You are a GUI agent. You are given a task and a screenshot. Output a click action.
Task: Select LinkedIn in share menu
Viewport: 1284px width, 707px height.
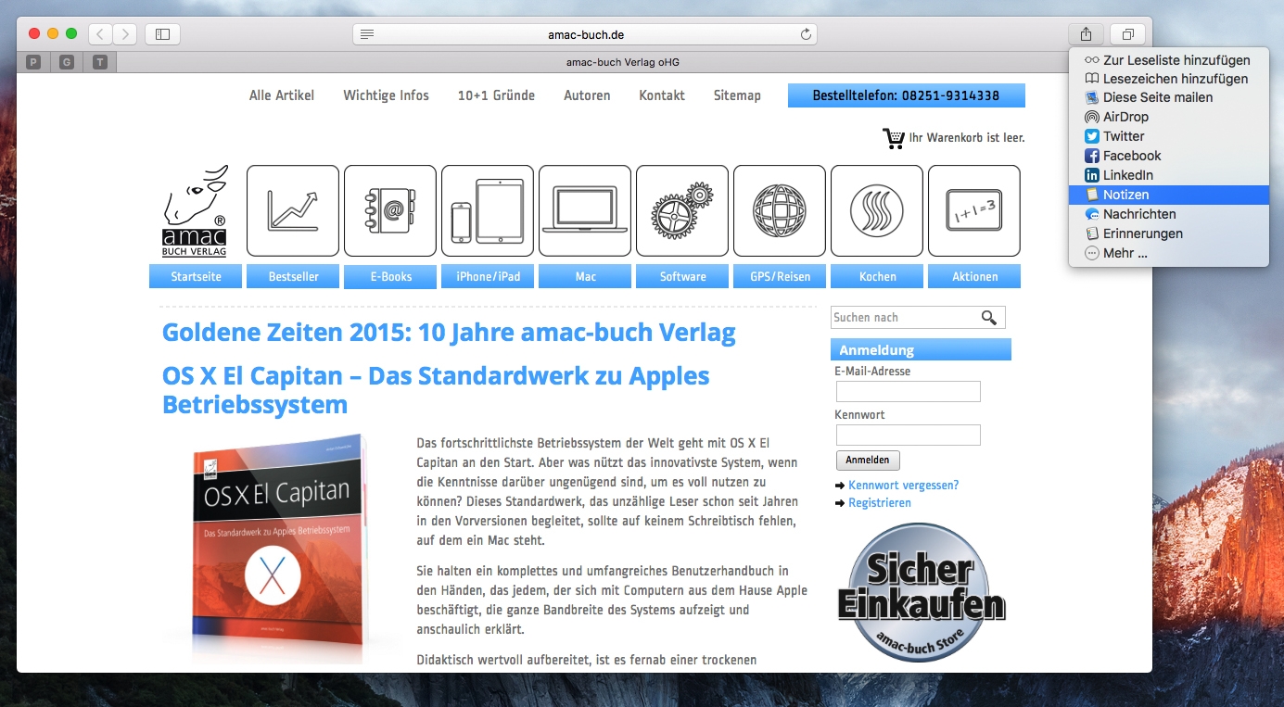1168,175
